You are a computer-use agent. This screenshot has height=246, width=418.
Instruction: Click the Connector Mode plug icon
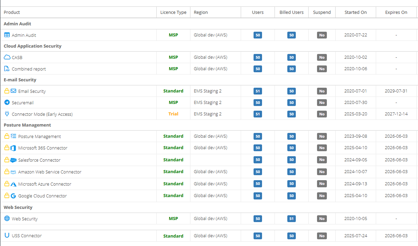(x=7, y=114)
